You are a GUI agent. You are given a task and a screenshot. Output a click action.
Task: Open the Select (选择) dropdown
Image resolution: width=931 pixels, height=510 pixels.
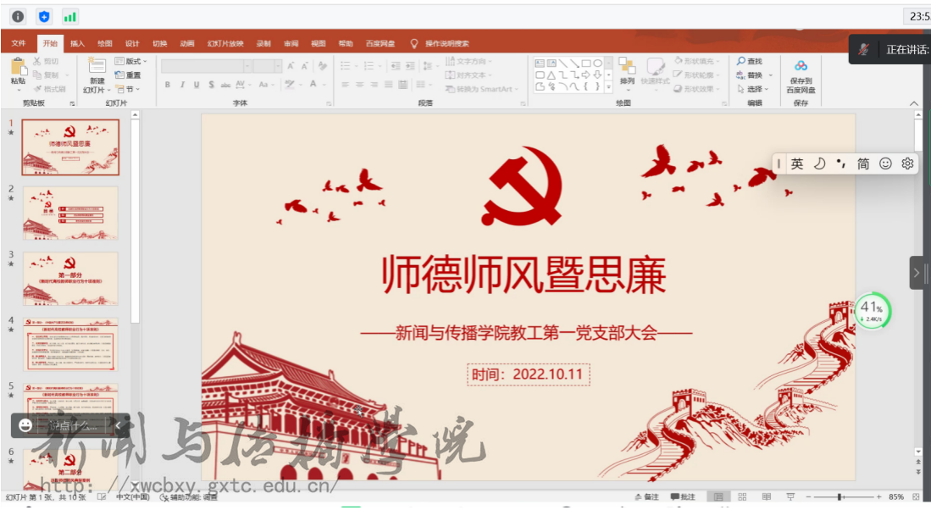pos(753,89)
